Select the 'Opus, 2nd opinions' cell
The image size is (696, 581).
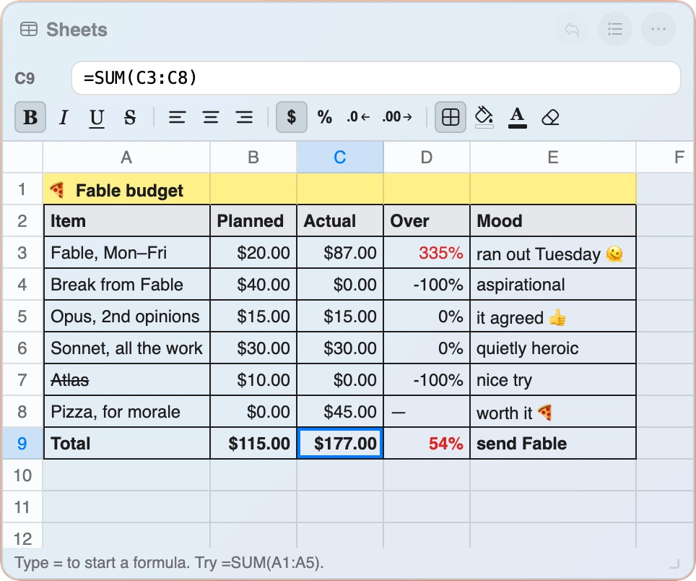126,317
